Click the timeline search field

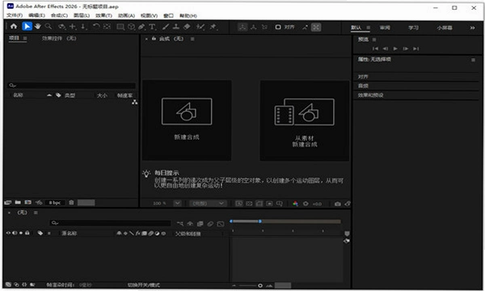[111, 223]
